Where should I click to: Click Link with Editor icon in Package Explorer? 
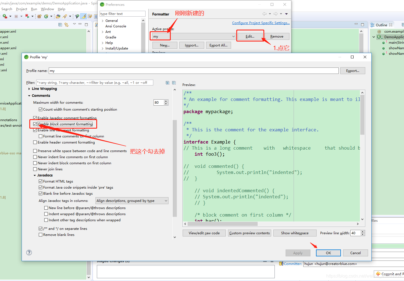pos(66,25)
